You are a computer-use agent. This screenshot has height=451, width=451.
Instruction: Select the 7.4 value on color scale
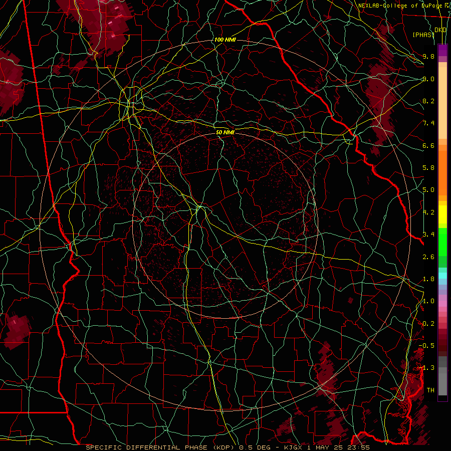(x=428, y=123)
